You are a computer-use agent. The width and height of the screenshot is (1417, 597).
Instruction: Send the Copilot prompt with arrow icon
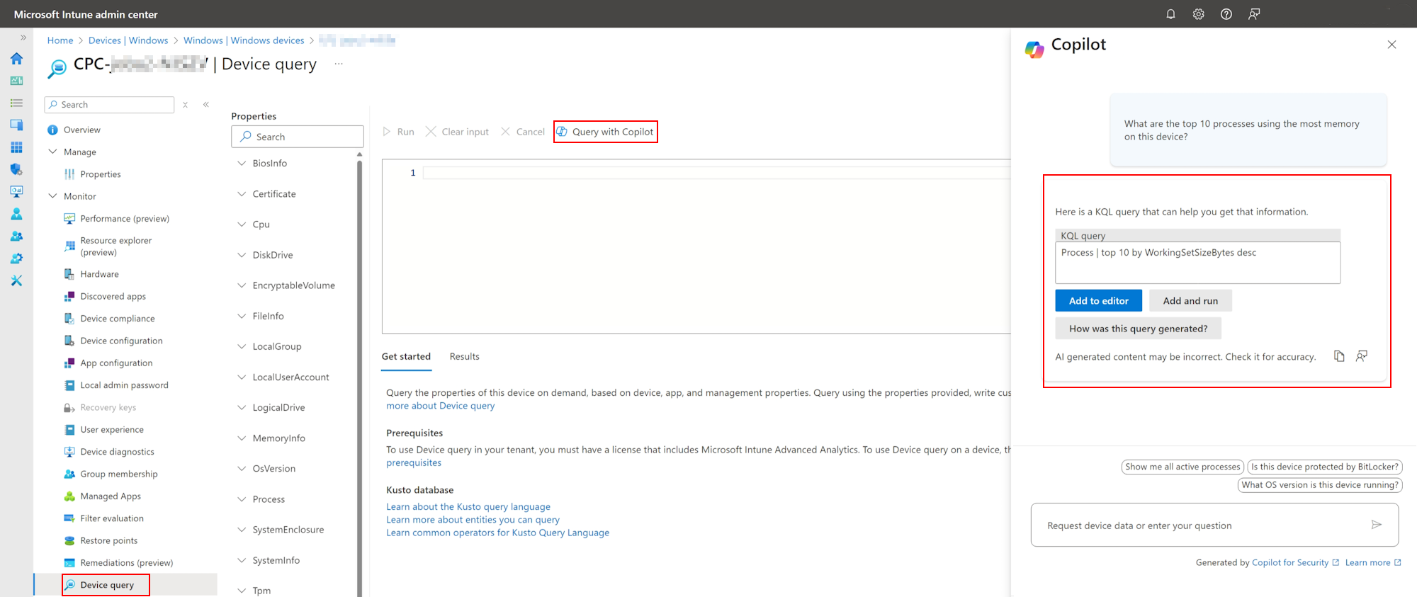coord(1377,525)
